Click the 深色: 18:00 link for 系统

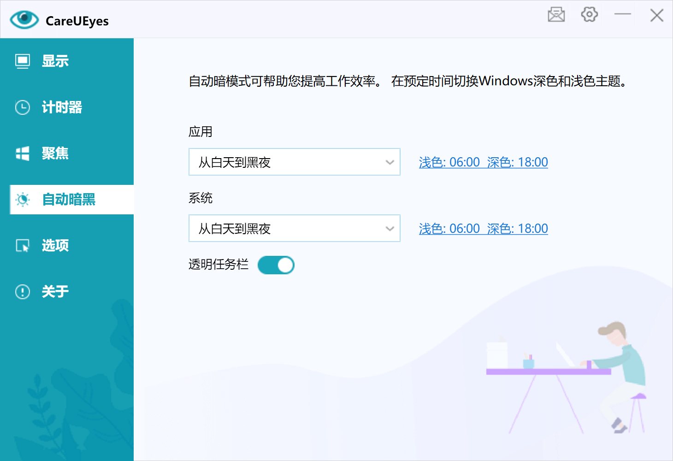coord(518,228)
